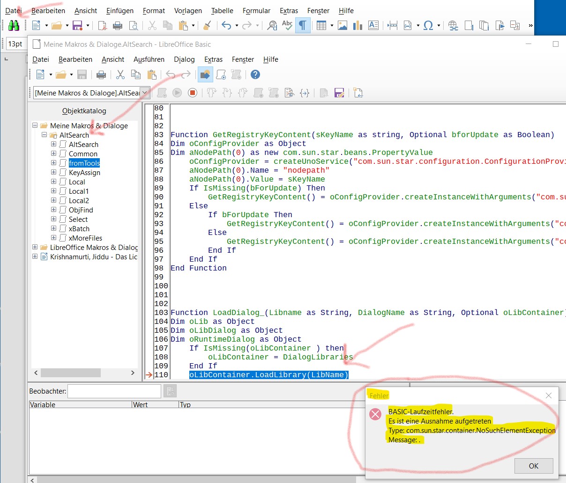Expand the fromTools module node
This screenshot has width=566, height=483.
coord(53,163)
